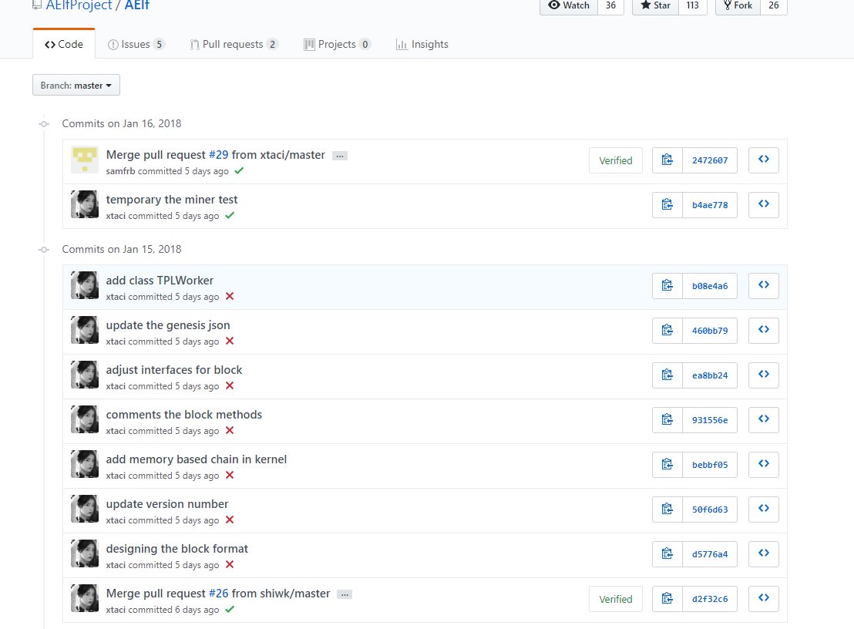
Task: Open commit 'designing the block format'
Action: [177, 548]
